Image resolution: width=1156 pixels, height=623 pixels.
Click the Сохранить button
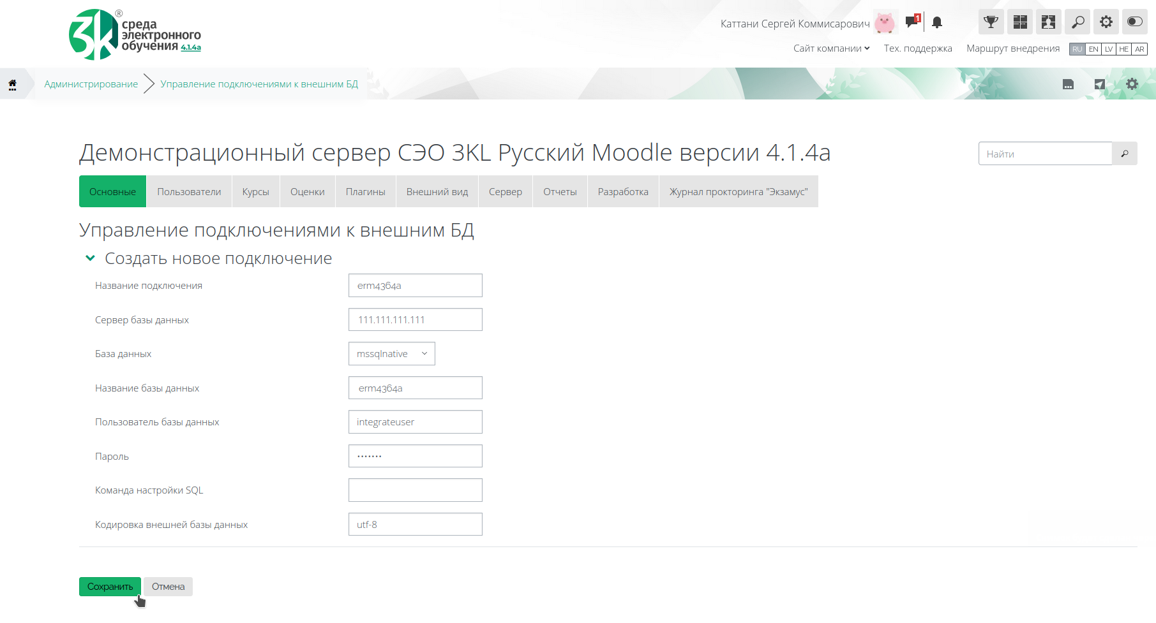pos(110,587)
